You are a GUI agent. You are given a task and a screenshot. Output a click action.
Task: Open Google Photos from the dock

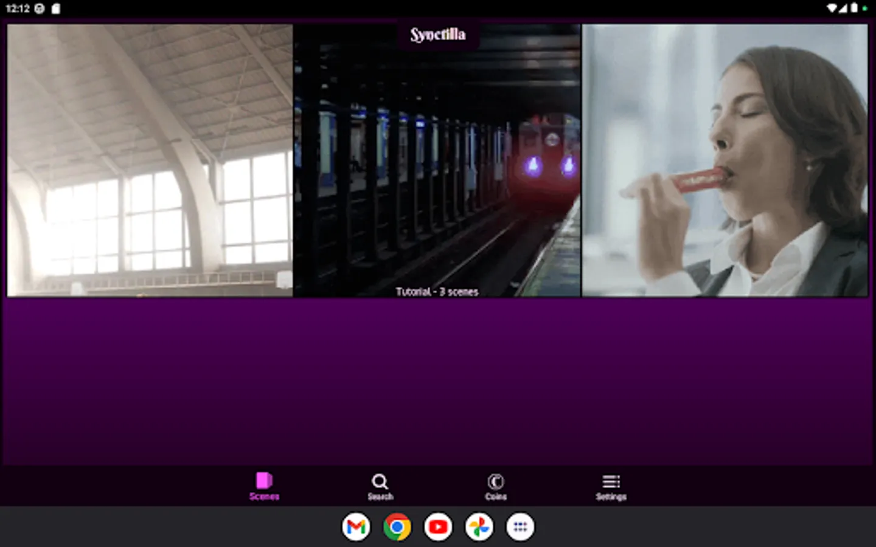(x=479, y=527)
